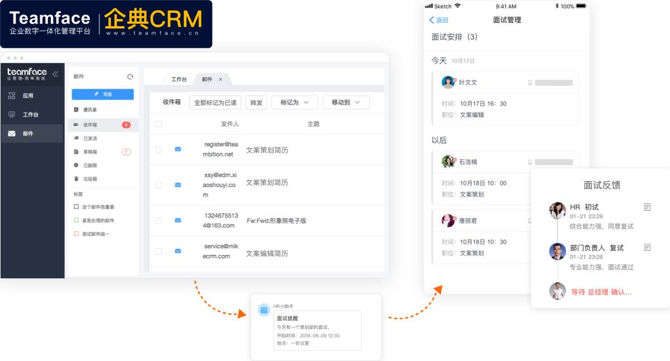Click the Teamface 企典CRM banner logo
This screenshot has width=670, height=361.
point(106,24)
